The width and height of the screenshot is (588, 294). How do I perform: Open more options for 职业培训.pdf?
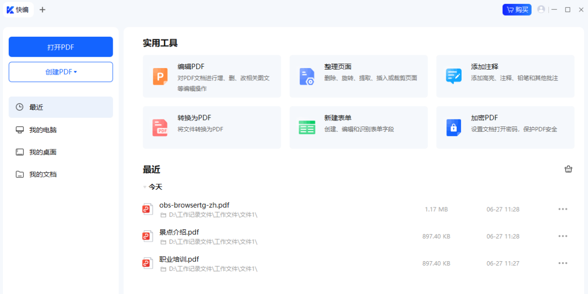563,263
